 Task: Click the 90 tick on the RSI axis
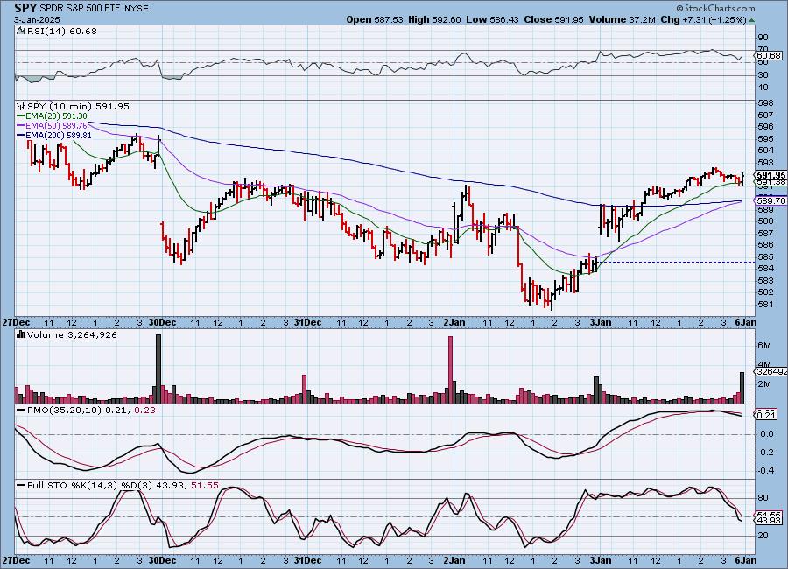click(763, 37)
